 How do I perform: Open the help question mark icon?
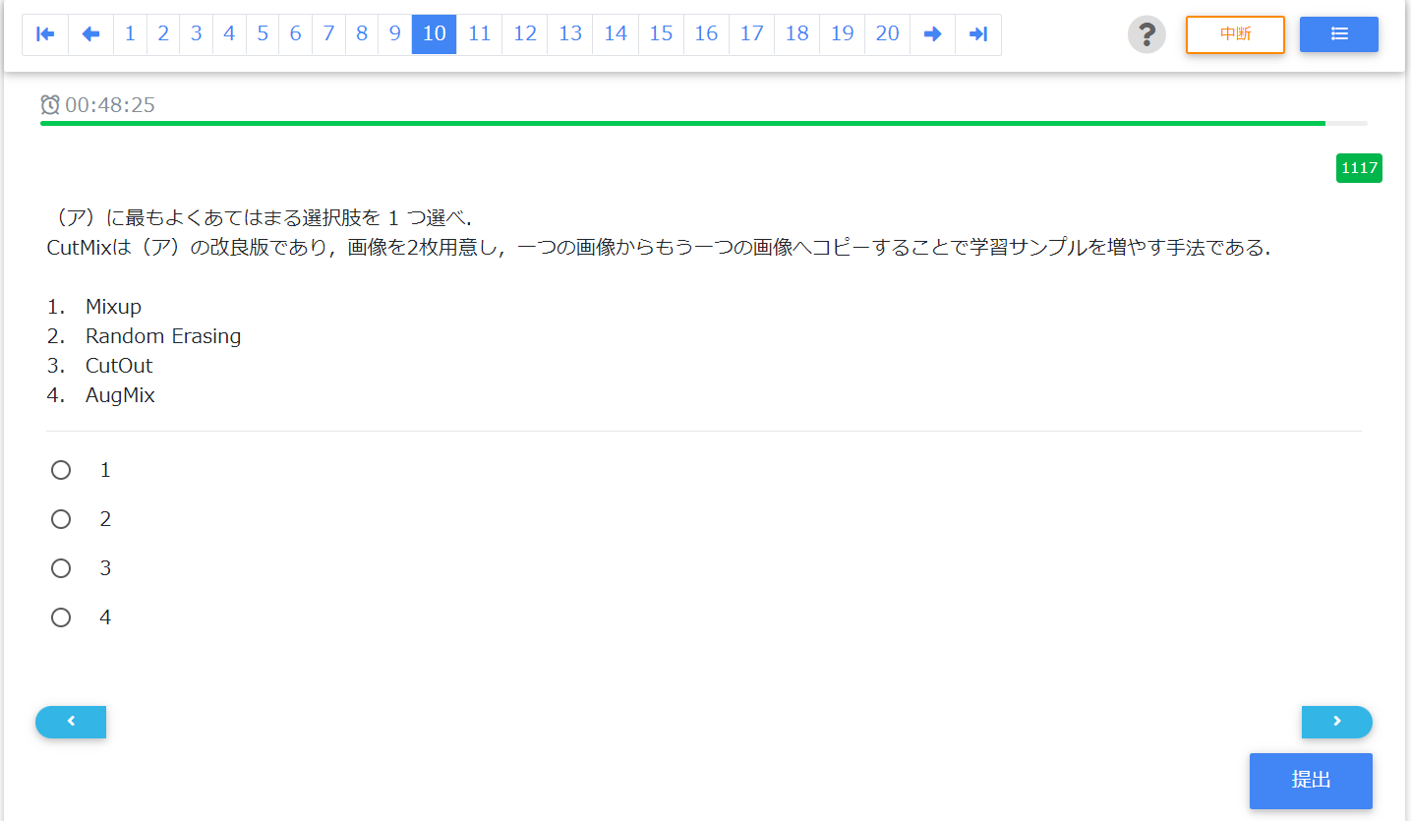pos(1146,34)
